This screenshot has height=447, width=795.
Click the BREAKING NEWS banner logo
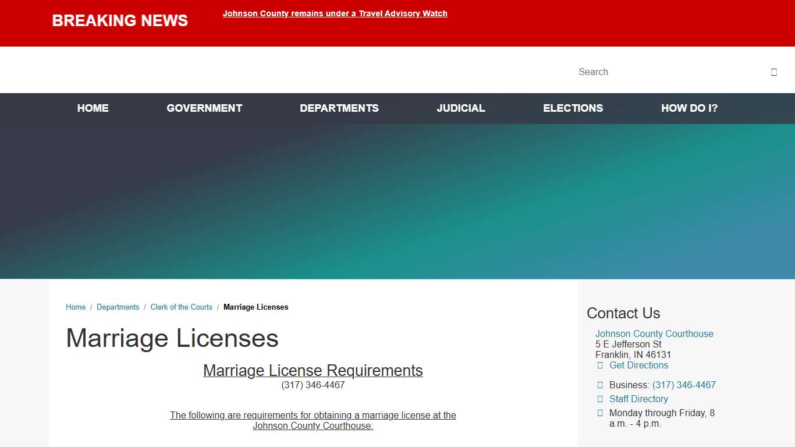tap(119, 20)
